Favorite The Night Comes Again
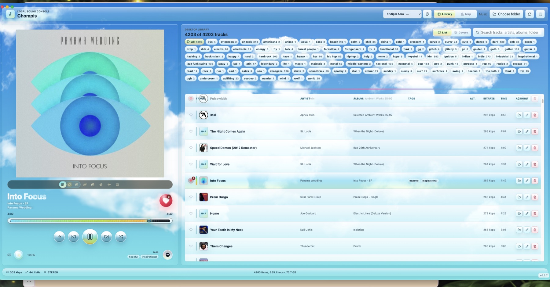This screenshot has width=550, height=287. (x=191, y=131)
